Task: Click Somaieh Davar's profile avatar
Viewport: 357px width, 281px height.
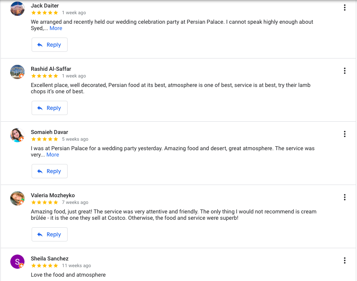Action: click(x=17, y=135)
